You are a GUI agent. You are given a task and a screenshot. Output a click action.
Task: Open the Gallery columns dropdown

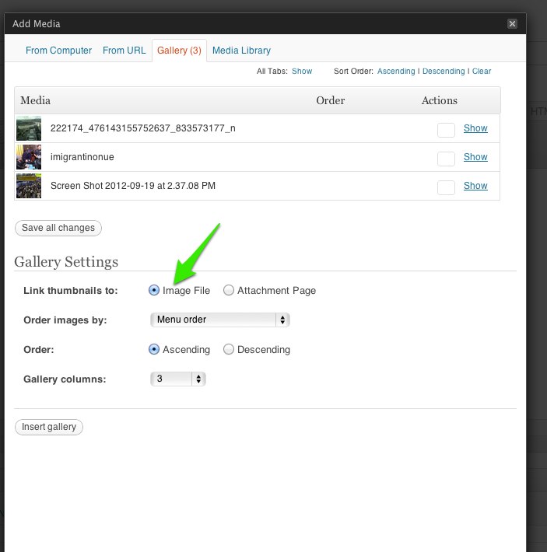tap(178, 379)
